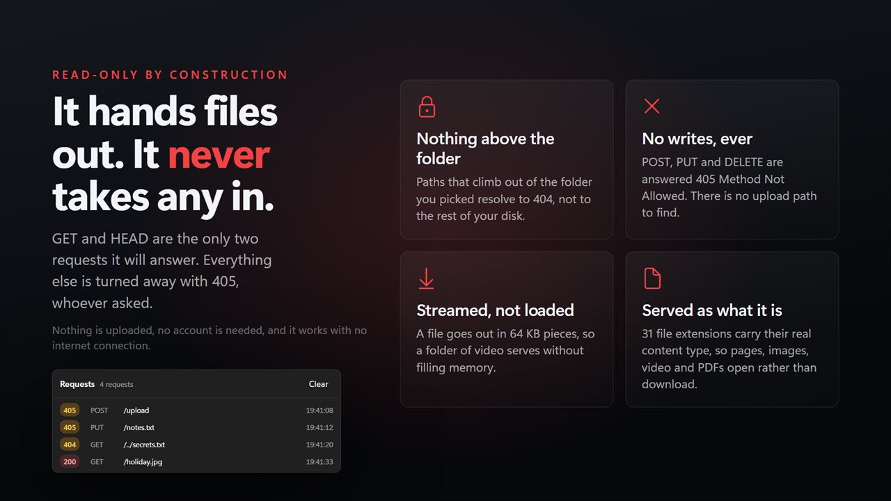Click the timestamp 19:41:12
The width and height of the screenshot is (891, 501).
(x=320, y=427)
